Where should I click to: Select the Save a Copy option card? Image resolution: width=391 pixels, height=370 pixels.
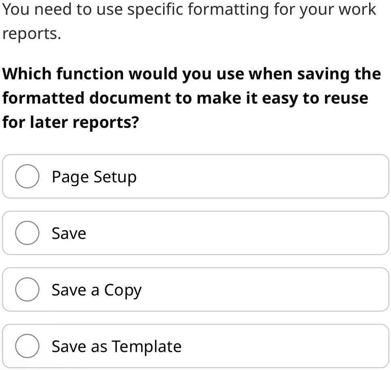click(195, 289)
